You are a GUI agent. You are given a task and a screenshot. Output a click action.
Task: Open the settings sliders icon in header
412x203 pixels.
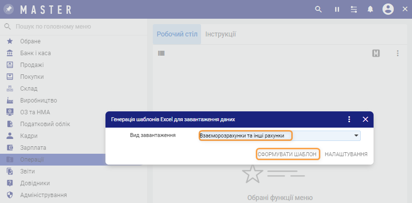pyautogui.click(x=353, y=9)
